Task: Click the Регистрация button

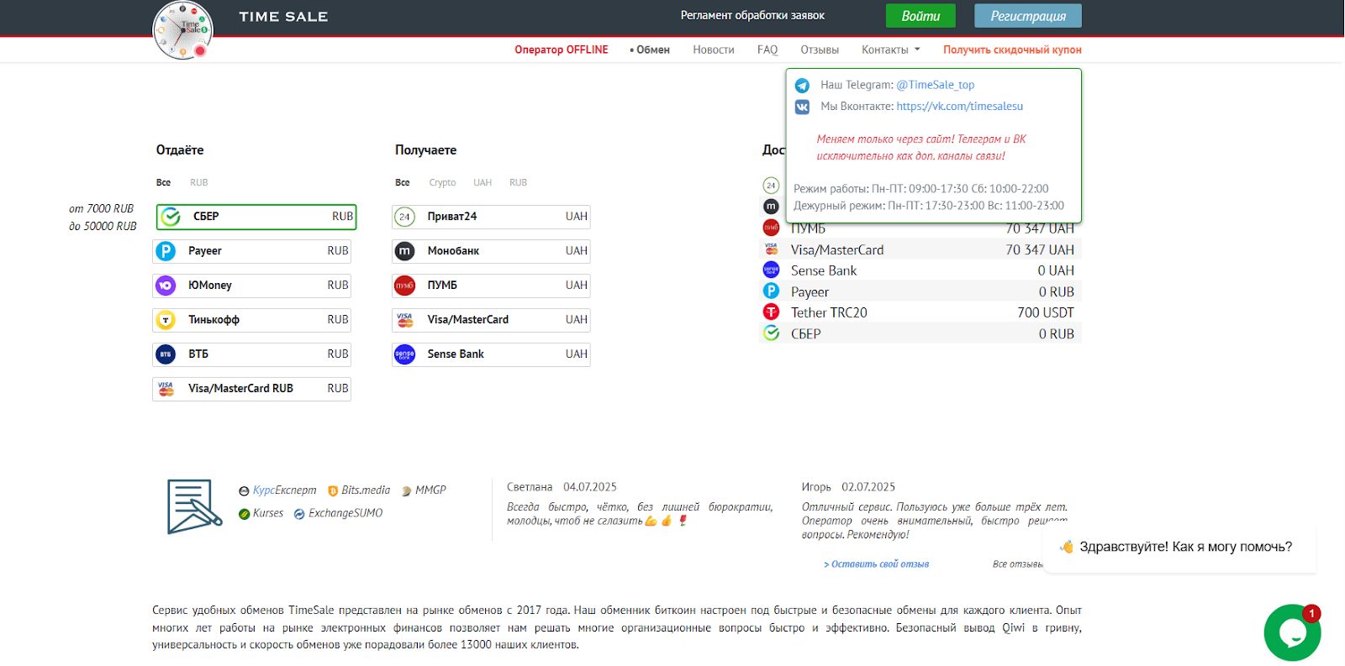Action: pyautogui.click(x=1028, y=16)
